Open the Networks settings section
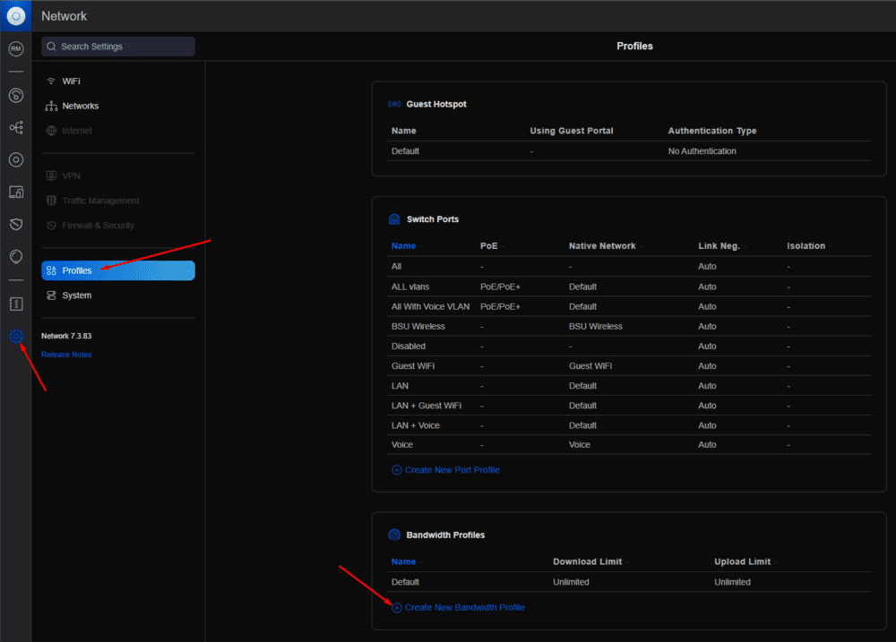896x642 pixels. (118, 107)
